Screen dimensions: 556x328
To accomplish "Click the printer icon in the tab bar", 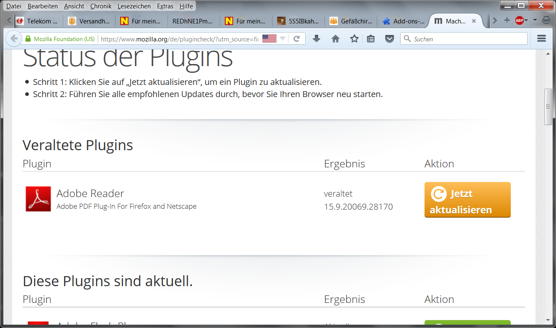I will pyautogui.click(x=546, y=20).
